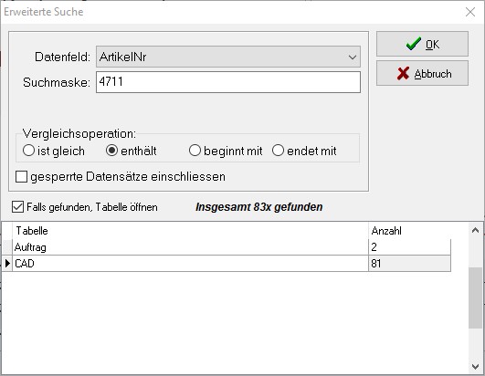Select the 'enthält' comparison option
Image resolution: width=485 pixels, height=376 pixels.
pyautogui.click(x=111, y=151)
